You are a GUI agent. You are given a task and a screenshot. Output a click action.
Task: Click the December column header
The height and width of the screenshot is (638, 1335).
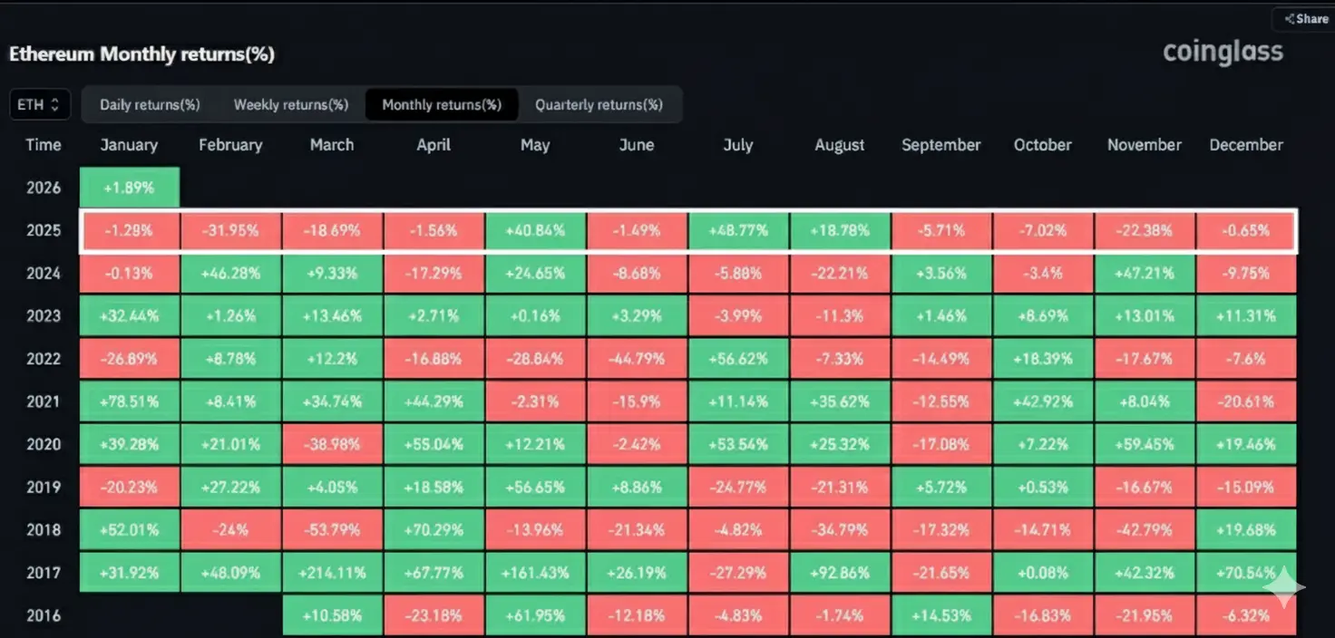click(x=1246, y=145)
